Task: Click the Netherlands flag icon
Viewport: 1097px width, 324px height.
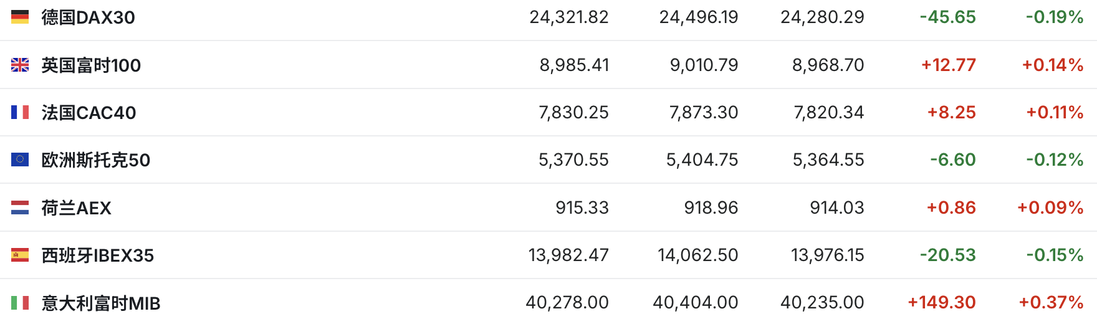Action: (x=20, y=207)
